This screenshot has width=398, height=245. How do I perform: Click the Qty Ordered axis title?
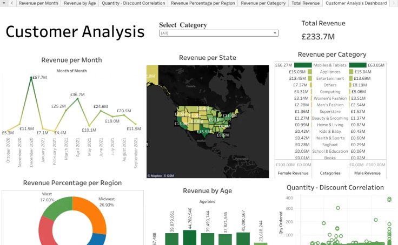(x=281, y=223)
